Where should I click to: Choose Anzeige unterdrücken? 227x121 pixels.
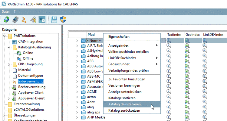click(132, 92)
